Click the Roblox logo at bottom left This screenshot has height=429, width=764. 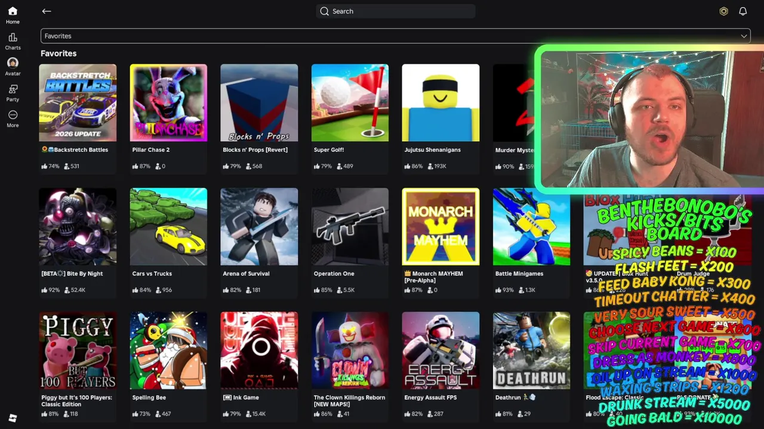13,418
